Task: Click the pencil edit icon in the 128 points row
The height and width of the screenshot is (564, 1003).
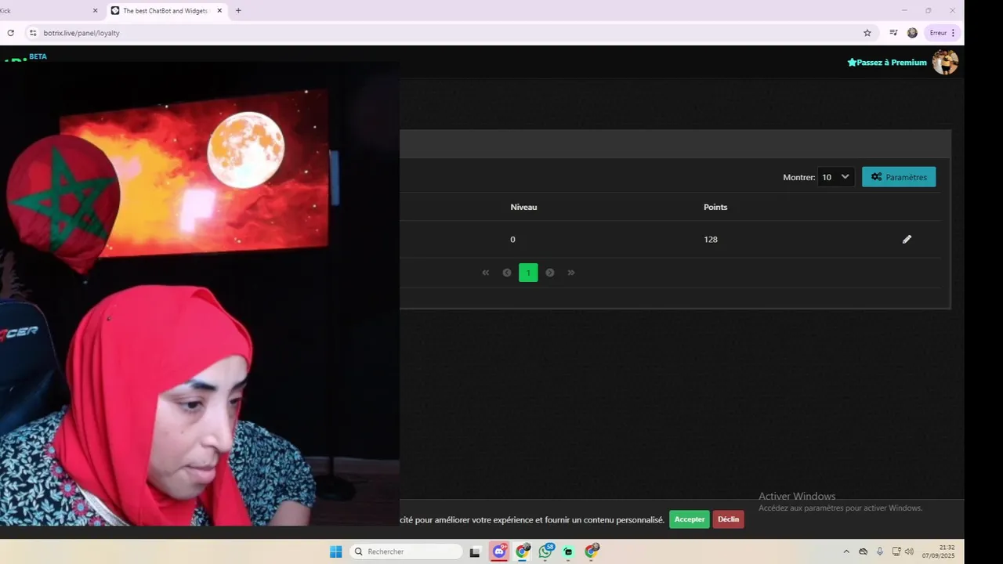Action: pos(907,239)
